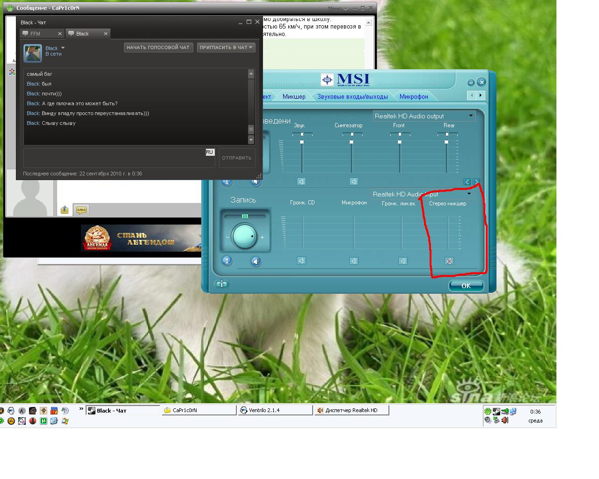Adjust the Front volume slider

click(400, 142)
